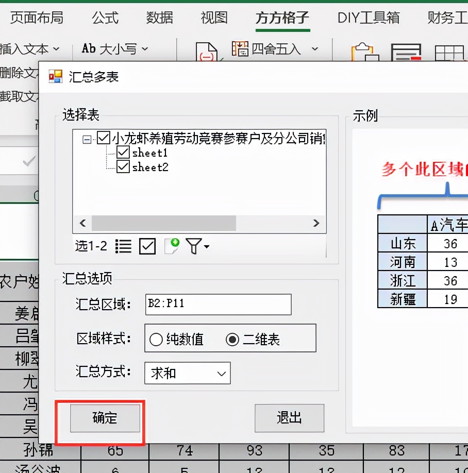Image resolution: width=468 pixels, height=473 pixels.
Task: Switch to the 方方格子 ribbon tab
Action: [x=282, y=16]
